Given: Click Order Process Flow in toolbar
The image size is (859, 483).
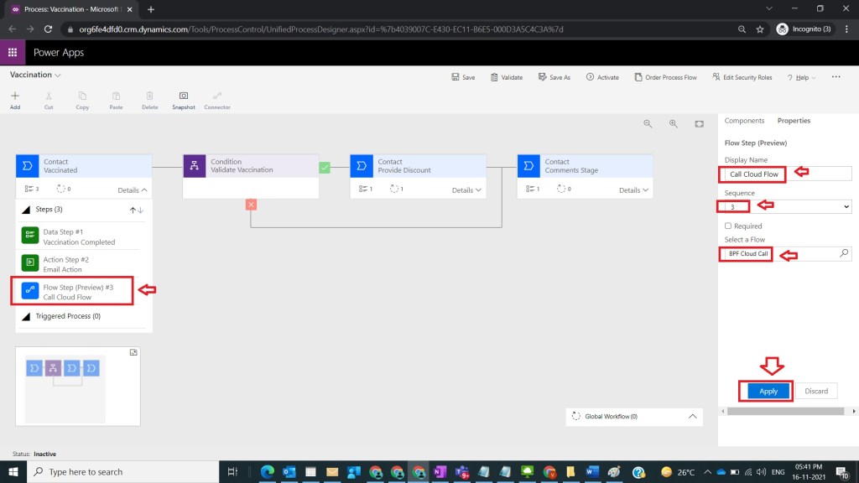Looking at the screenshot, I should [x=666, y=77].
